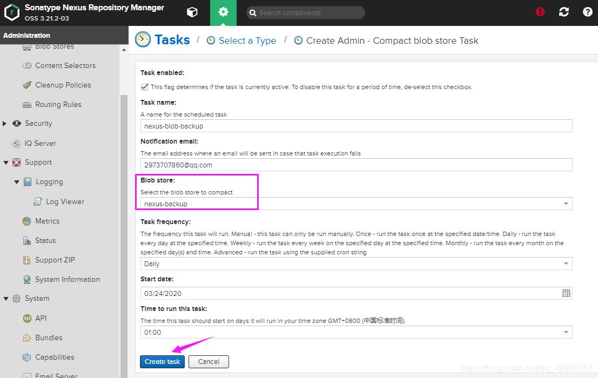The width and height of the screenshot is (598, 378).
Task: Click the API icon
Action: tap(27, 318)
